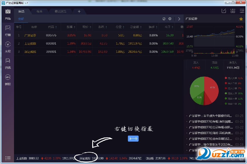This screenshot has width=247, height=164.
Task: Switch to the 最近浏览 tab
Action: [60, 11]
